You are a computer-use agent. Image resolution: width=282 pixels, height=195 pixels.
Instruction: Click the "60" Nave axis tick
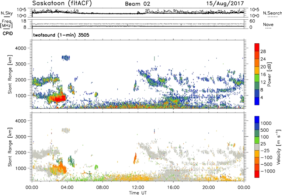point(252,21)
